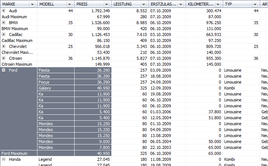Click the Citroen maximum price 149.999

pyautogui.click(x=102, y=64)
